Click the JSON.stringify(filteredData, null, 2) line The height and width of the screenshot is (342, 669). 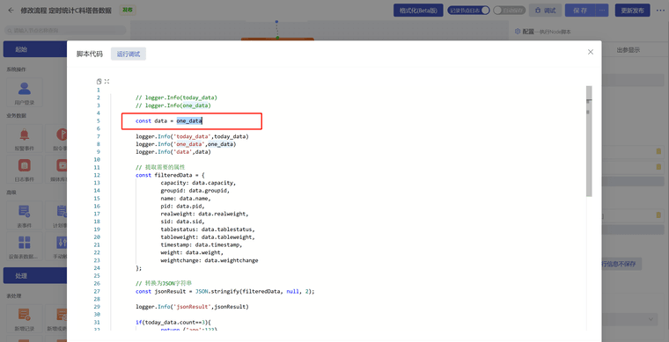click(x=225, y=291)
